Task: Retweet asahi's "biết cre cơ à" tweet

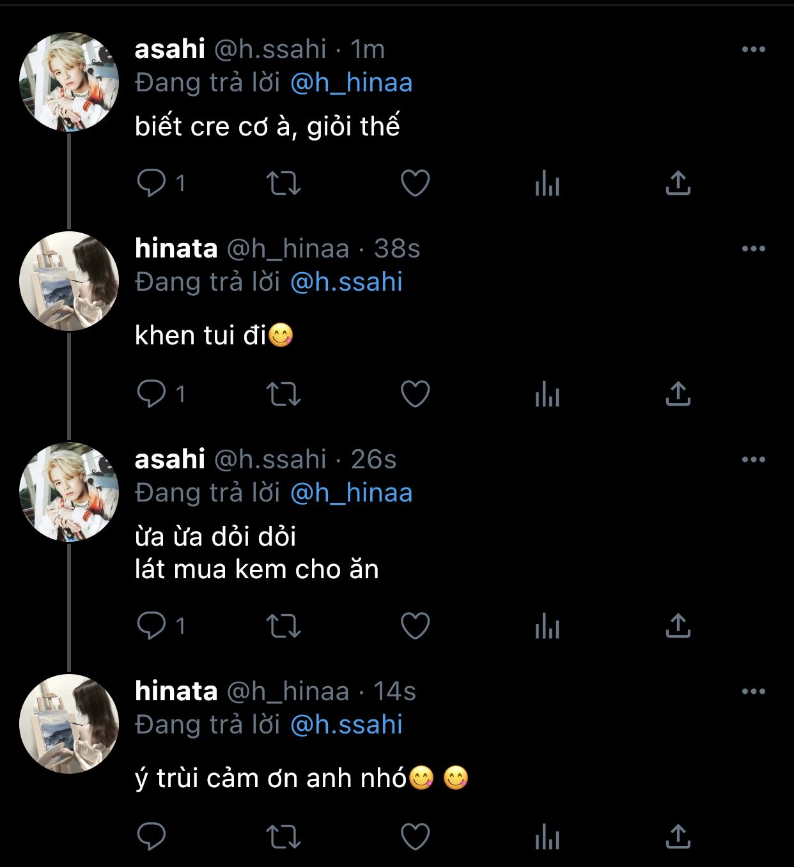Action: 283,183
